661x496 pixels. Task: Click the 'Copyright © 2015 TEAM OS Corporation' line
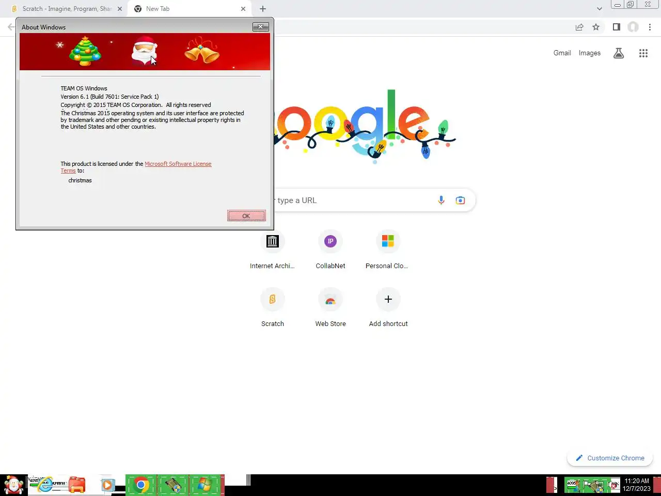click(x=135, y=105)
